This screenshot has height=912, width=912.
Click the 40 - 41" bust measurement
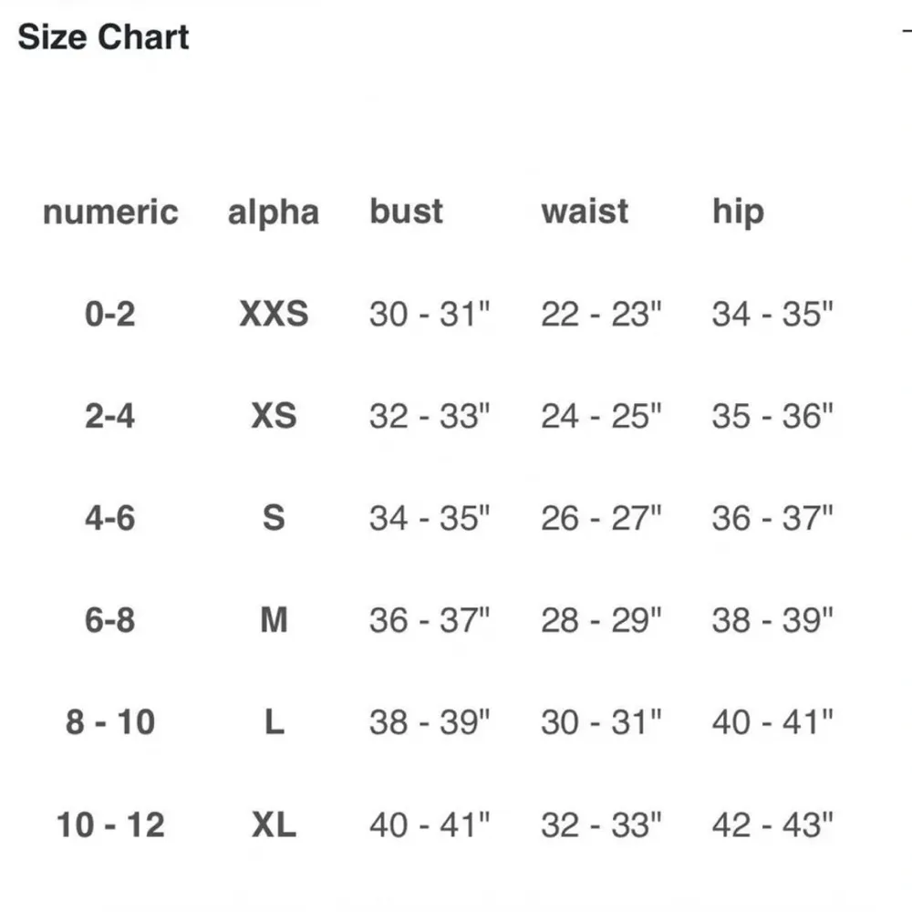pyautogui.click(x=430, y=826)
